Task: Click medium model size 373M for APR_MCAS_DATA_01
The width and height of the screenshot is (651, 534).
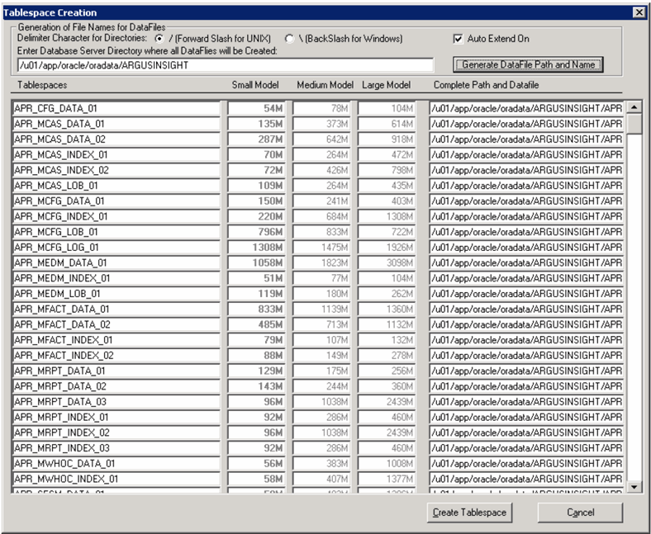Action: coord(321,124)
